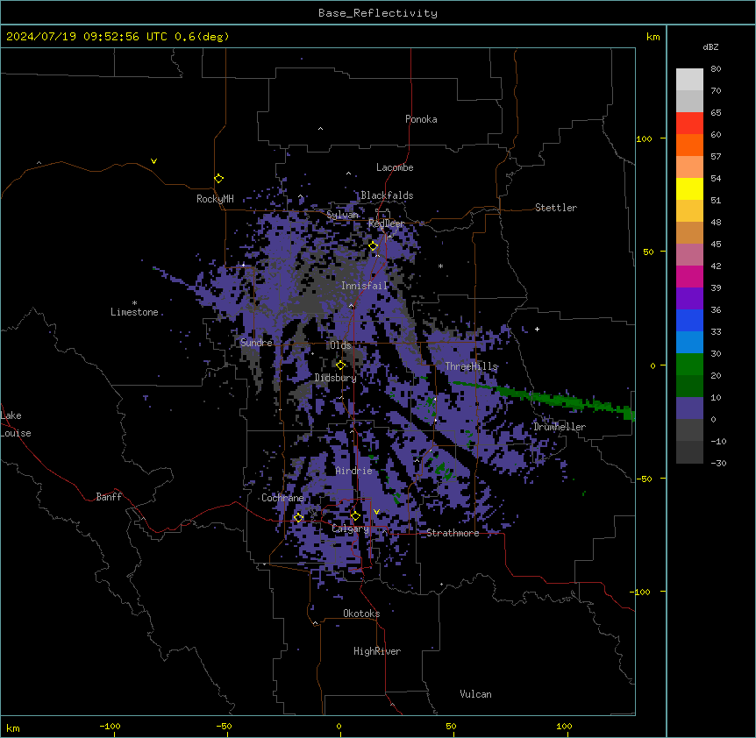Select the Sundre label

tap(256, 343)
